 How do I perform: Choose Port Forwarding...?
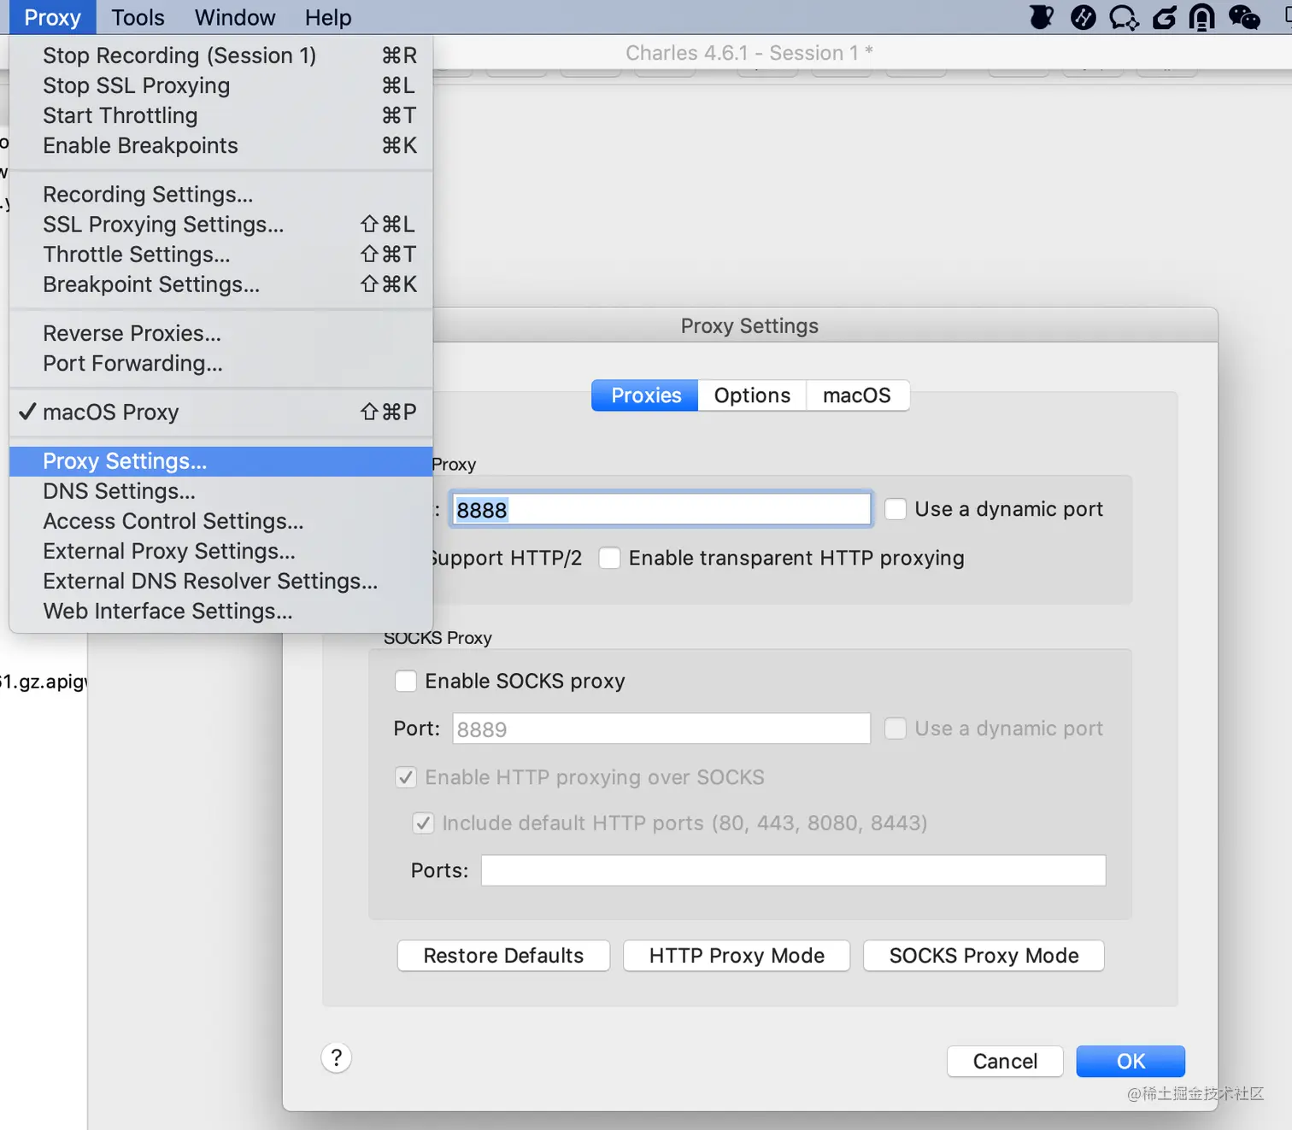tap(221, 363)
